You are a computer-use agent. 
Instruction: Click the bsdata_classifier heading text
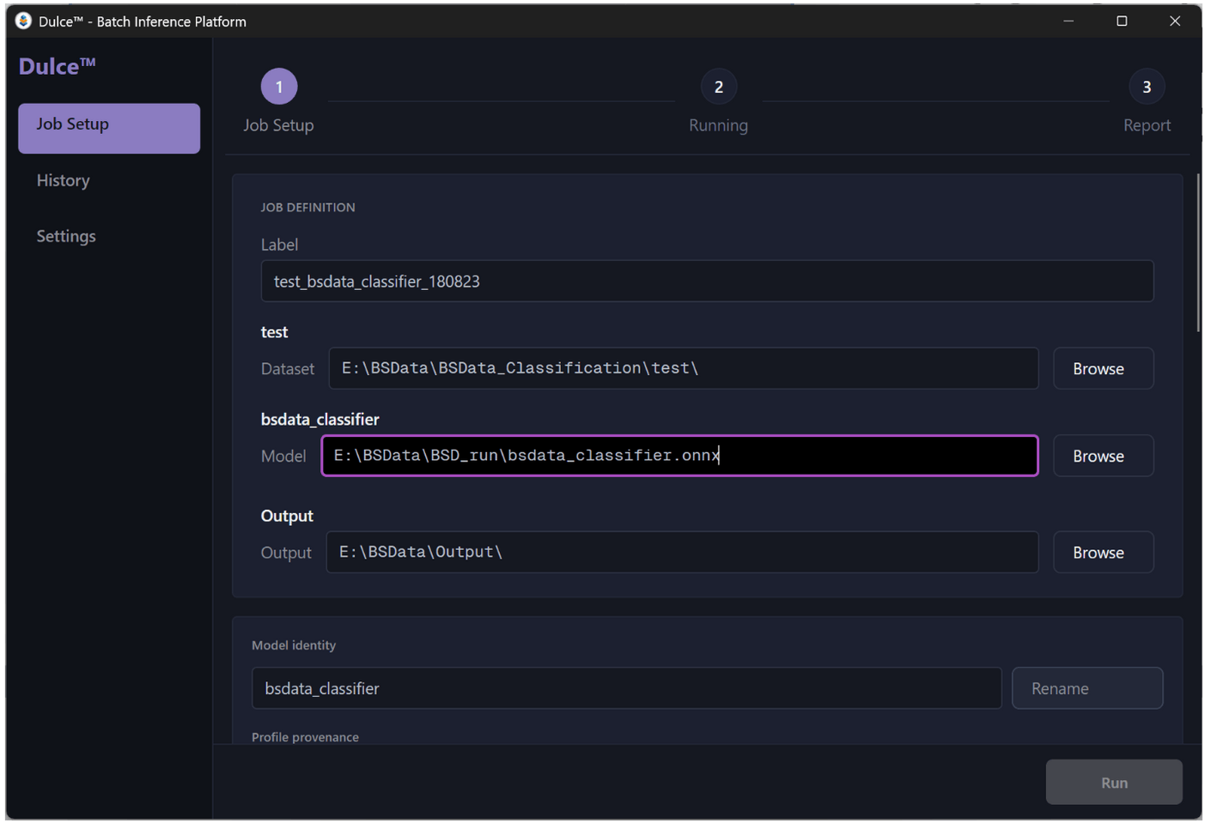[x=320, y=419]
